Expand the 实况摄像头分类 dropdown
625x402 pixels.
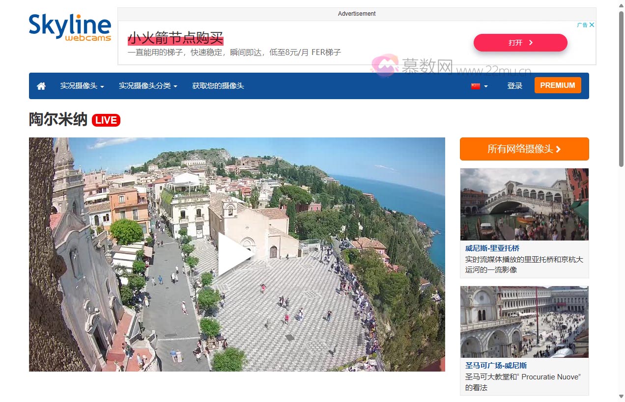pos(145,85)
